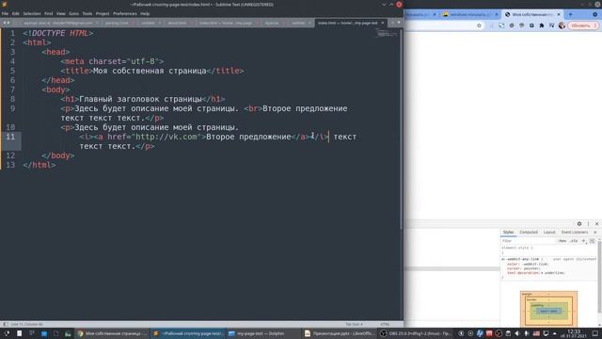This screenshot has width=602, height=339.
Task: Open the Dolphin my-page-test taskbar entry
Action: coord(261,333)
